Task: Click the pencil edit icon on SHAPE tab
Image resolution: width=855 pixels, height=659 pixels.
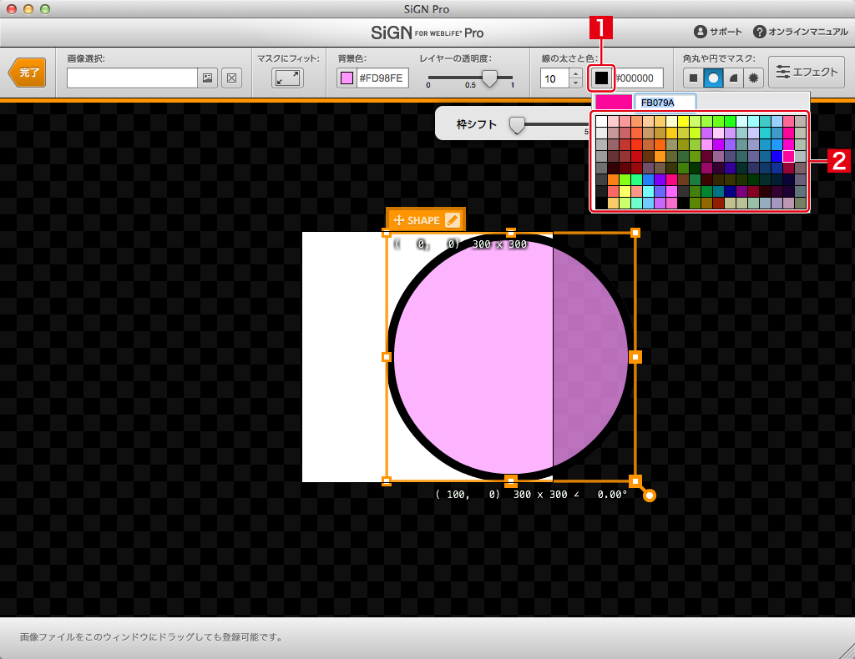Action: coord(453,220)
